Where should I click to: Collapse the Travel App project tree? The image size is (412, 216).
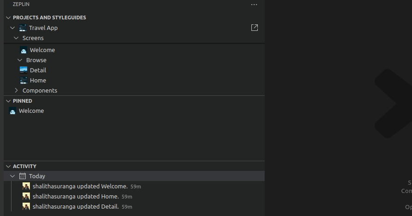(12, 28)
